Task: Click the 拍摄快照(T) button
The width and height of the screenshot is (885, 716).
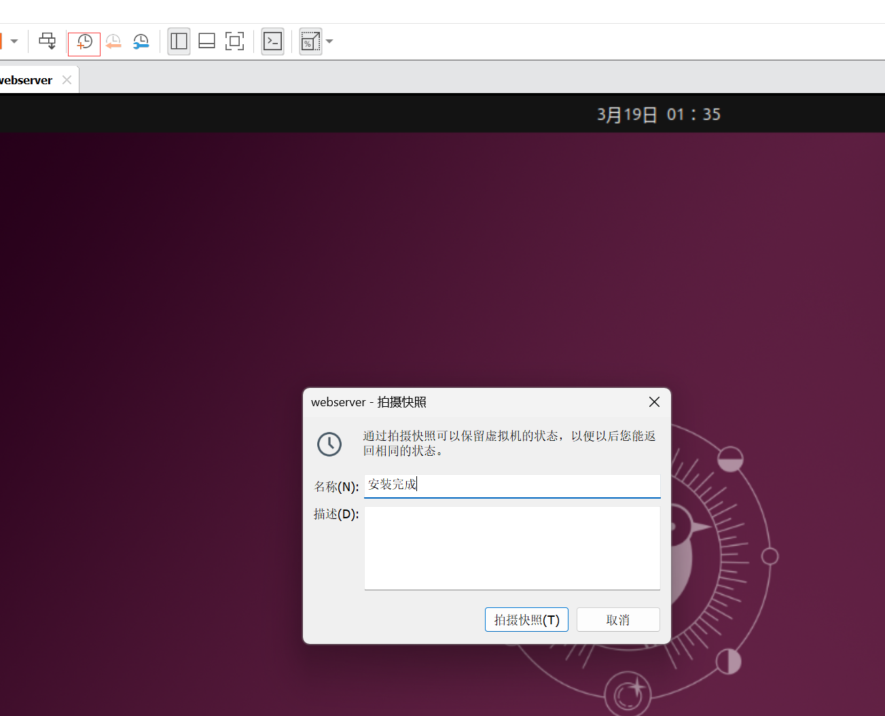Action: [x=526, y=619]
